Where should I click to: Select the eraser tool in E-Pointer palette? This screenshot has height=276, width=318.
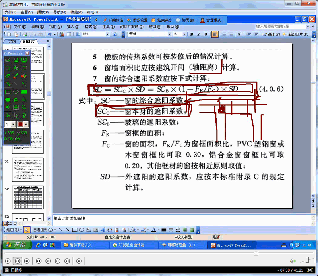[8, 76]
